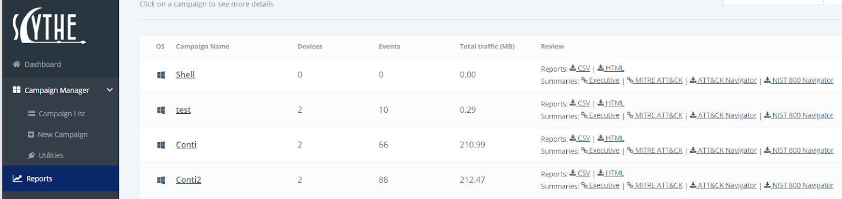Sort by the Total traffic (MB) column header
Screen dimensions: 842x199
(487, 46)
